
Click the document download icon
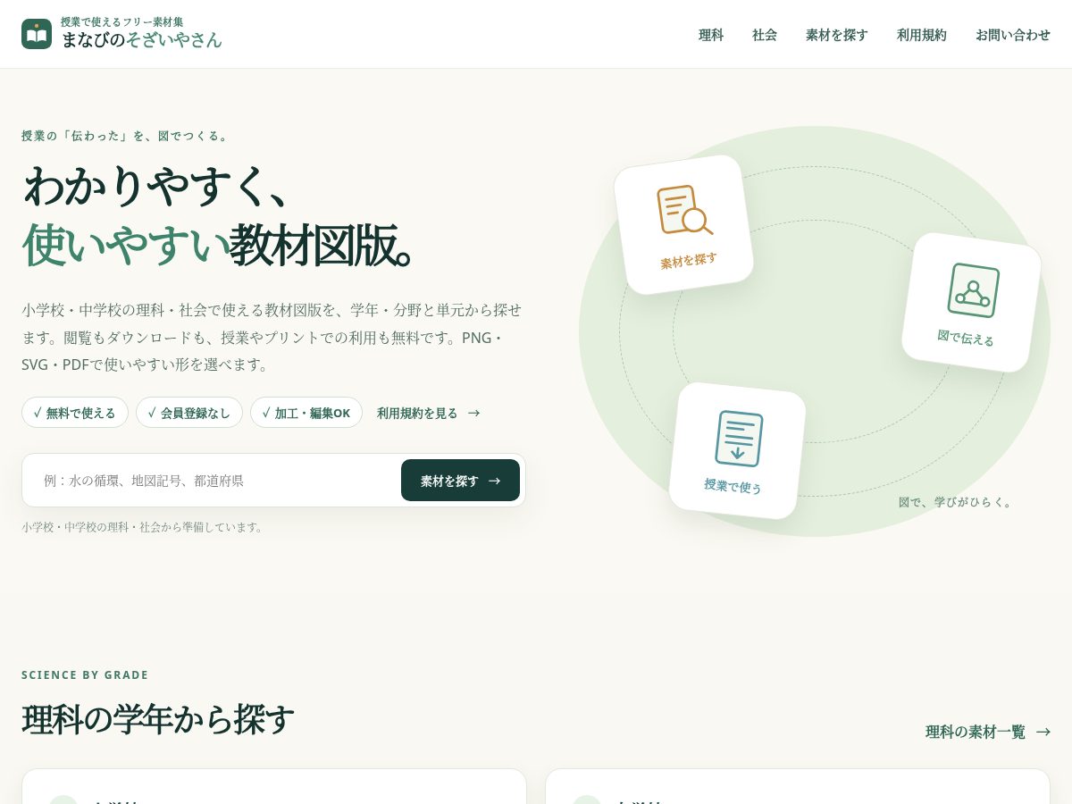tap(739, 439)
